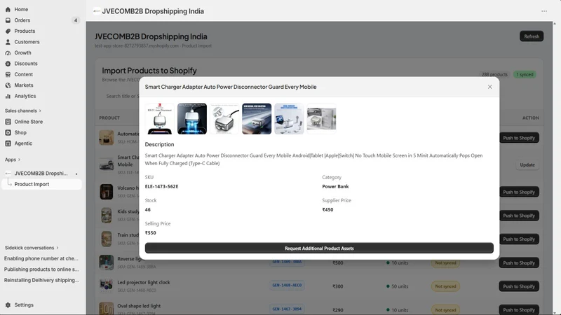Click the Content icon
The width and height of the screenshot is (561, 315).
[x=8, y=74]
